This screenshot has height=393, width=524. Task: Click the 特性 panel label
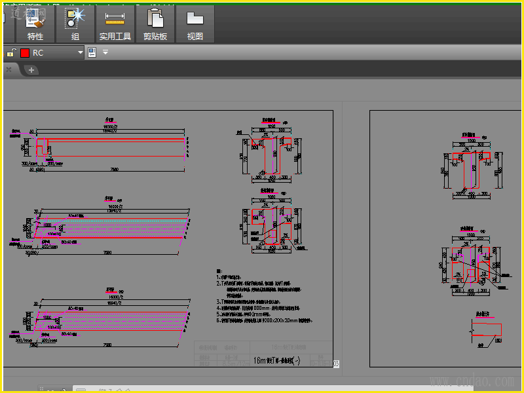point(35,37)
